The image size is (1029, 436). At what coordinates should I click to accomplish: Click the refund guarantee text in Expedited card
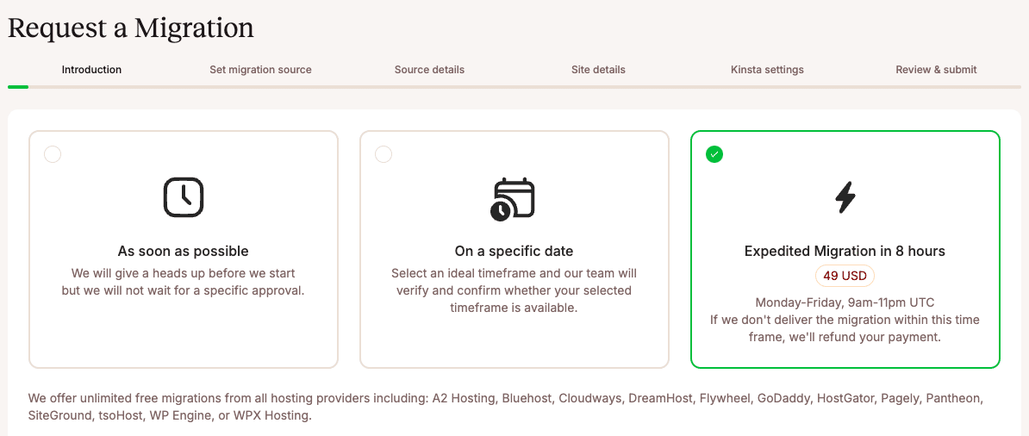[x=845, y=328]
